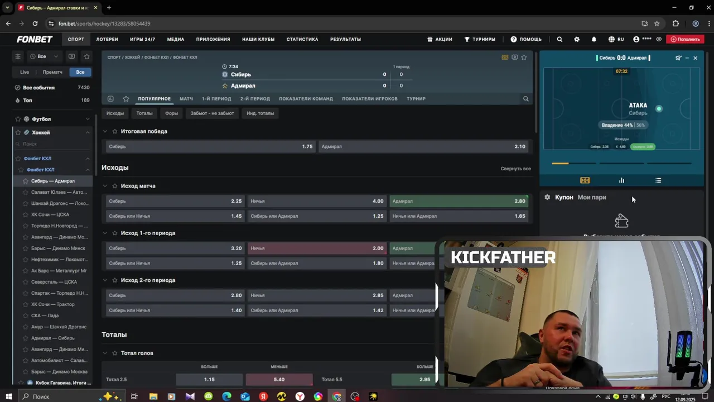
Task: Open the ПОКАЗАТЕЛИ КОМАНД tab
Action: [306, 99]
